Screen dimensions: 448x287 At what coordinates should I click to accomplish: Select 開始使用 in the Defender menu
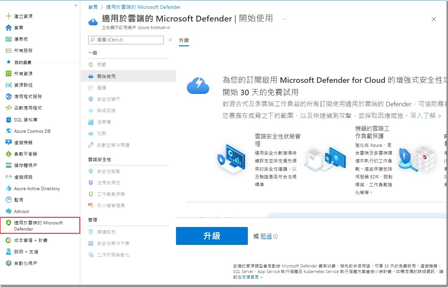click(x=128, y=76)
